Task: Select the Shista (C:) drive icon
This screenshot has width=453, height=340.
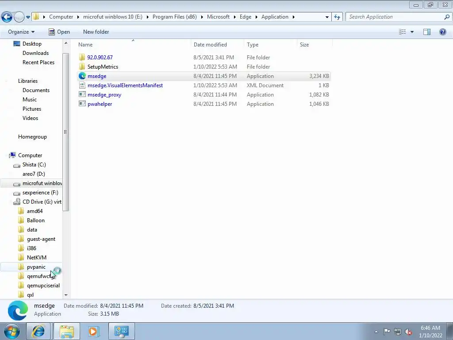Action: pyautogui.click(x=17, y=165)
